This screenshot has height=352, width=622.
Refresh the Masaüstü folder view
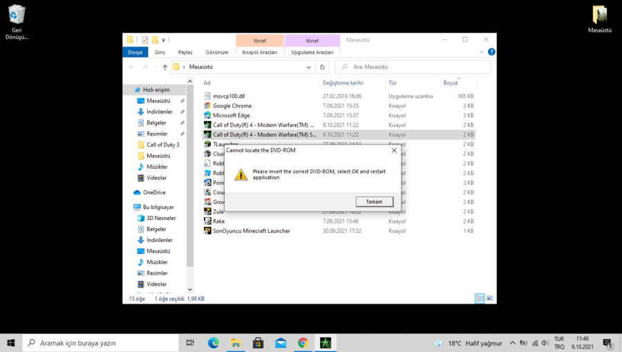(322, 67)
